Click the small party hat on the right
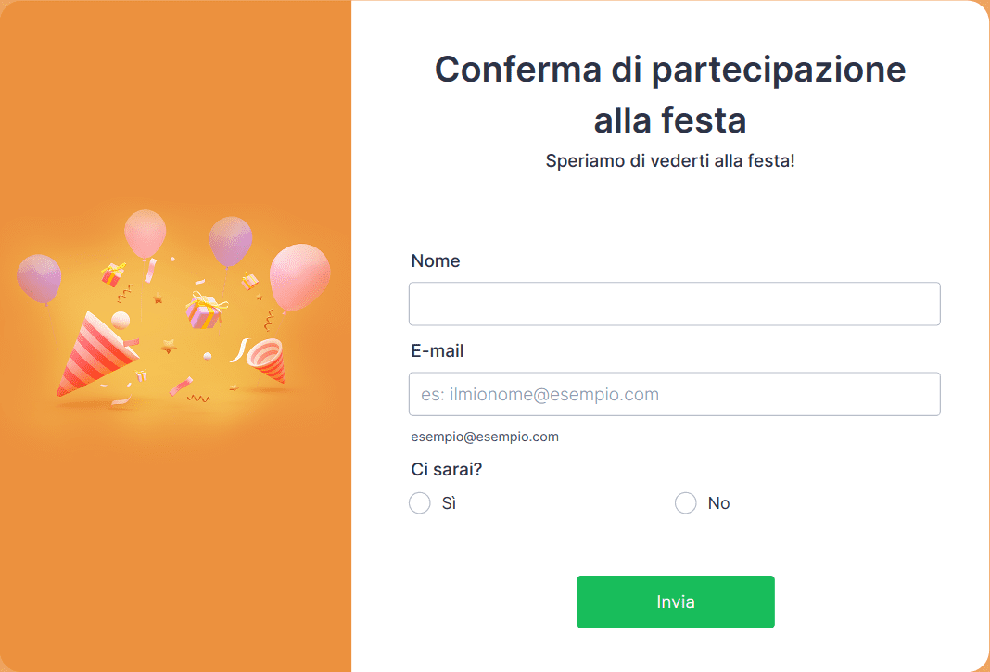Screen dimensions: 990x672 [268, 359]
